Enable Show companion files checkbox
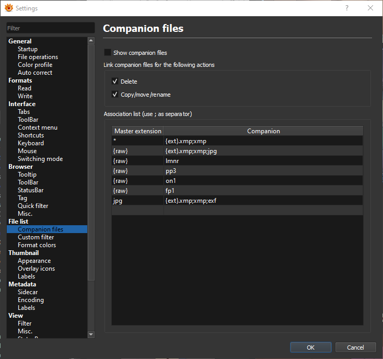The width and height of the screenshot is (383, 359). tap(108, 53)
